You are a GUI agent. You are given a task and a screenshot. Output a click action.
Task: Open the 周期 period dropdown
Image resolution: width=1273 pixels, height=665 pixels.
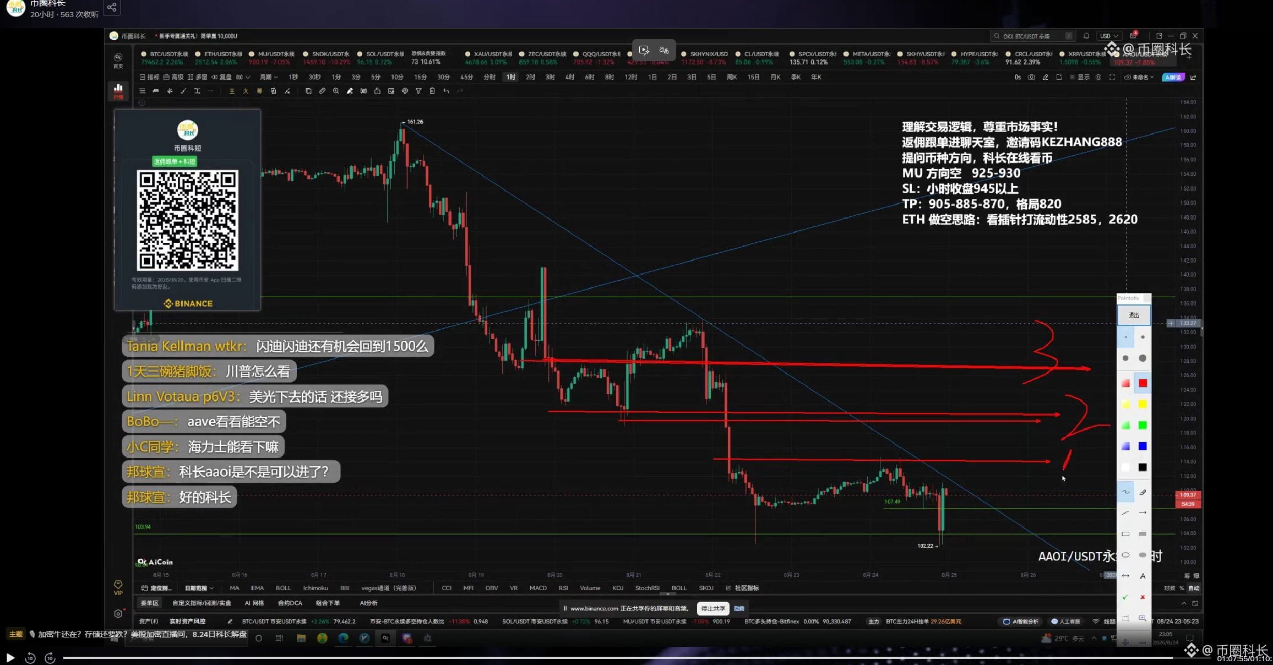click(x=269, y=77)
